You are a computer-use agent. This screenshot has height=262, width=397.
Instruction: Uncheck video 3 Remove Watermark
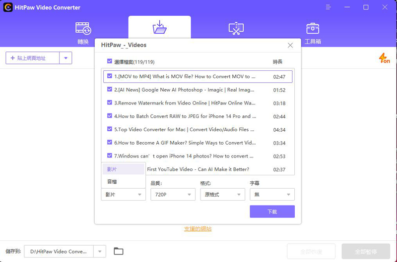point(109,103)
